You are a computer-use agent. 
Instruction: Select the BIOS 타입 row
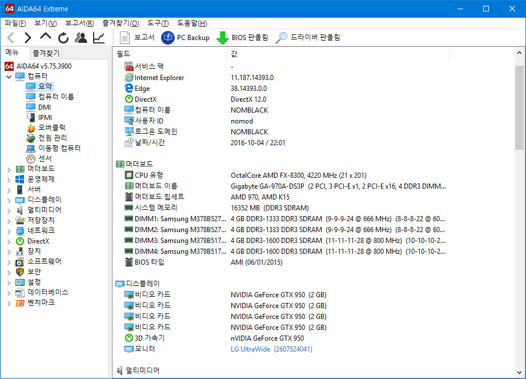(x=281, y=262)
